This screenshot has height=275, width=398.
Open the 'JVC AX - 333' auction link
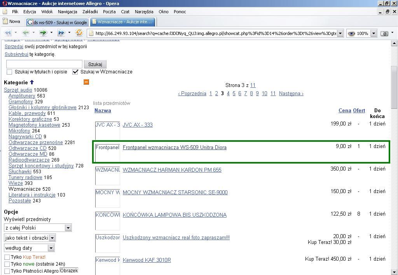coord(138,125)
